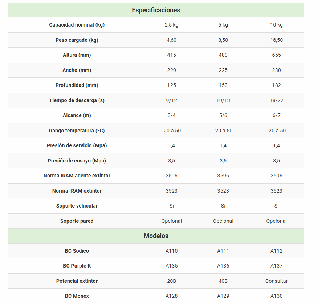The image size is (322, 305).
Task: Click the 10 kg capacity value
Action: click(276, 25)
